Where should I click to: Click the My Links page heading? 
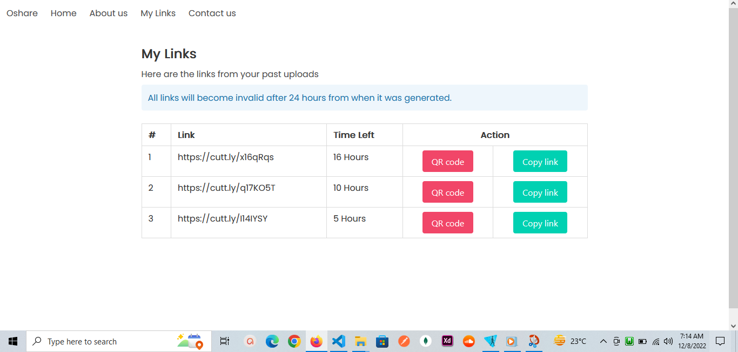click(x=169, y=54)
